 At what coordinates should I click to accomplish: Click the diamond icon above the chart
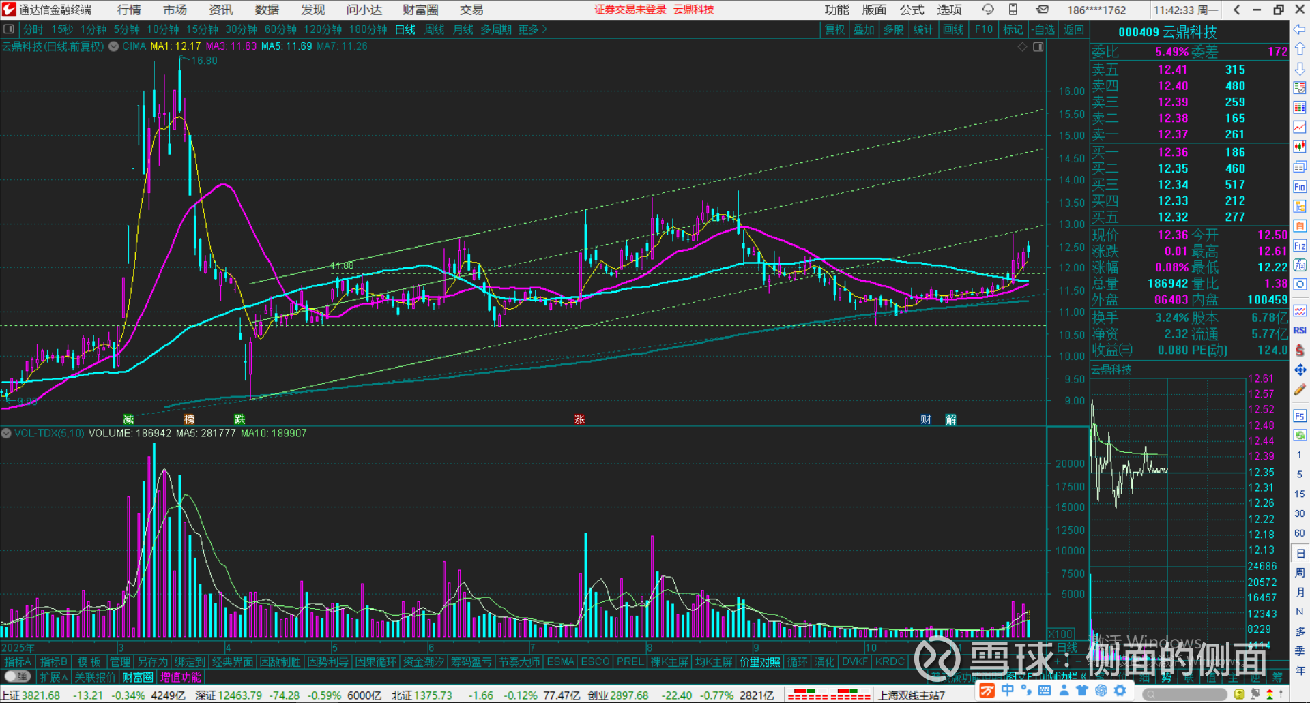click(1022, 47)
